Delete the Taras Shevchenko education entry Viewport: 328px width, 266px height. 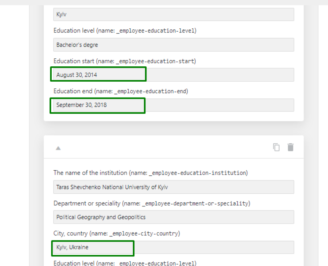[291, 147]
